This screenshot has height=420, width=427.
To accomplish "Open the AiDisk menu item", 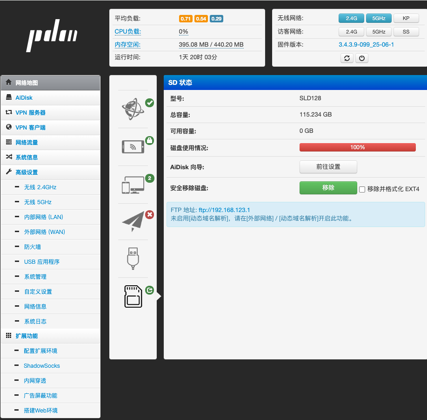I will click(24, 98).
